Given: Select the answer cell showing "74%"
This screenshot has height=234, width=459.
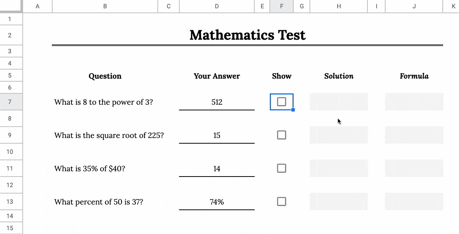Looking at the screenshot, I should coord(216,201).
